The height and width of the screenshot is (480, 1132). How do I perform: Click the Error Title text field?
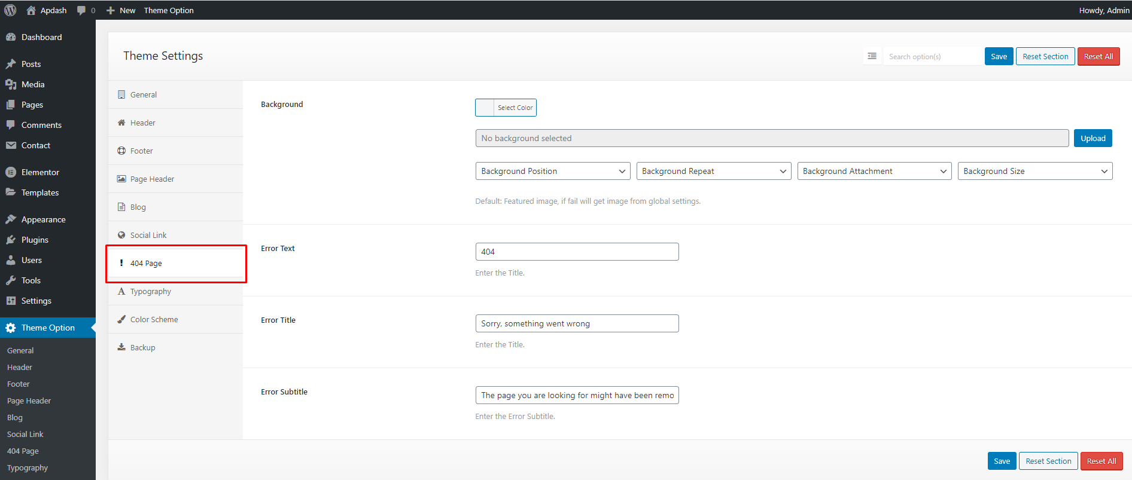[x=577, y=323]
